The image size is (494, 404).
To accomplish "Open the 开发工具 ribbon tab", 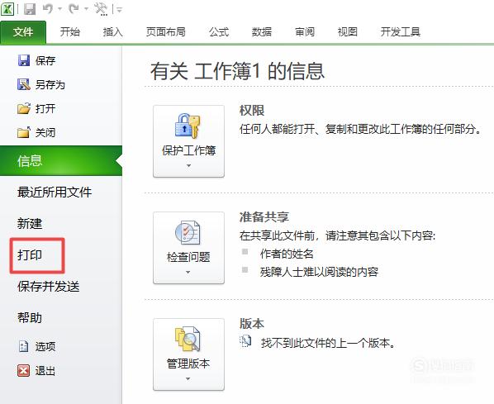I will pos(401,32).
